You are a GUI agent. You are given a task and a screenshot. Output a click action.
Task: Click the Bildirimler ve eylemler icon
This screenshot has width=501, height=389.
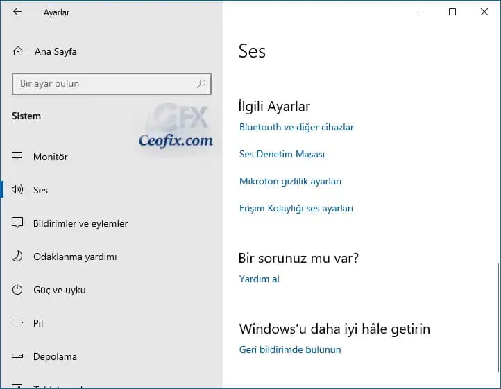click(x=18, y=223)
